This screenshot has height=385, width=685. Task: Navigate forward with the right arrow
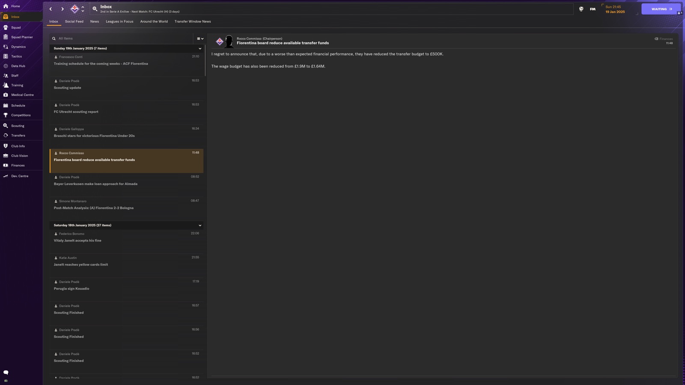point(63,9)
